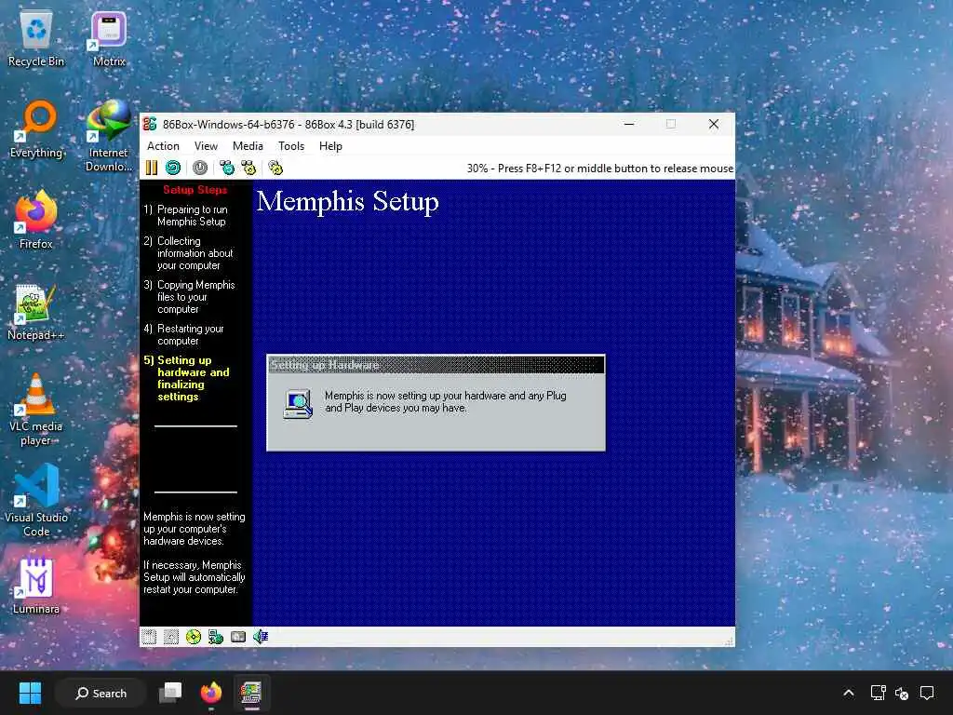Click the red 'Setup Steps' heading
This screenshot has height=715, width=953.
tap(195, 190)
